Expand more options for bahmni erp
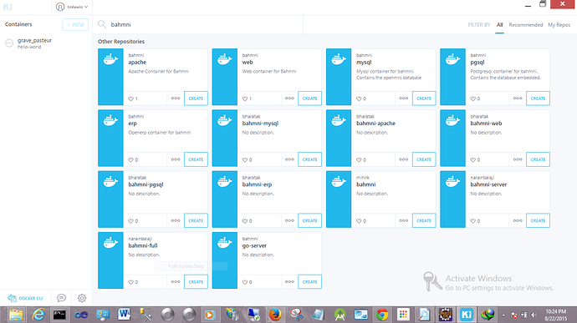 pyautogui.click(x=176, y=159)
